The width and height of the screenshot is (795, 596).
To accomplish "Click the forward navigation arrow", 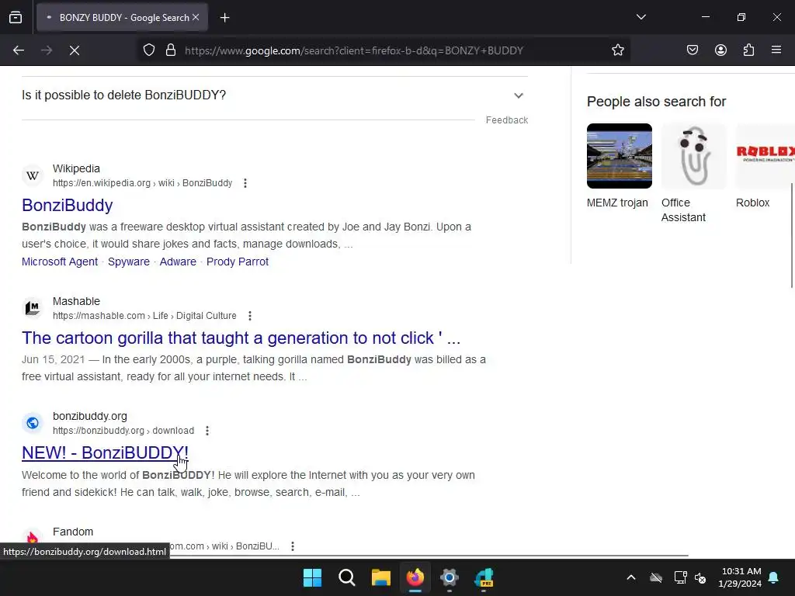I will point(47,50).
